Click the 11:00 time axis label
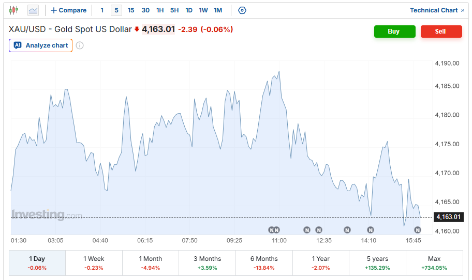This screenshot has height=280, width=472. [279, 241]
